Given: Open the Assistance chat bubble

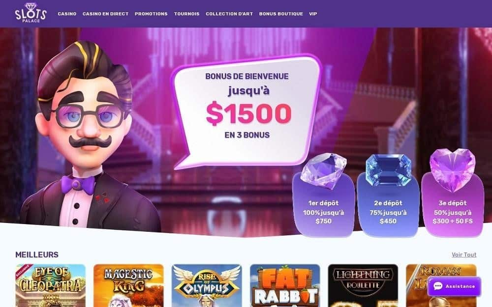Looking at the screenshot, I should pyautogui.click(x=454, y=286).
